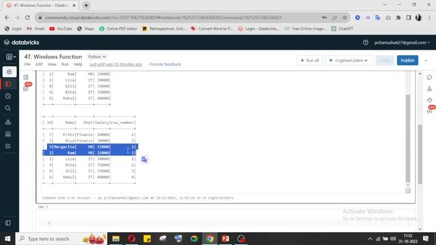Show hidden system tray icons chevron
Screen dimensions: 436x245
pos(370,239)
